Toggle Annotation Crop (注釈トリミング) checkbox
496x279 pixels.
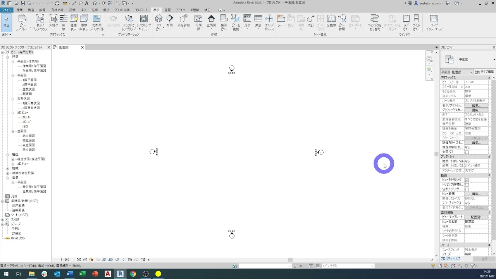(x=467, y=189)
